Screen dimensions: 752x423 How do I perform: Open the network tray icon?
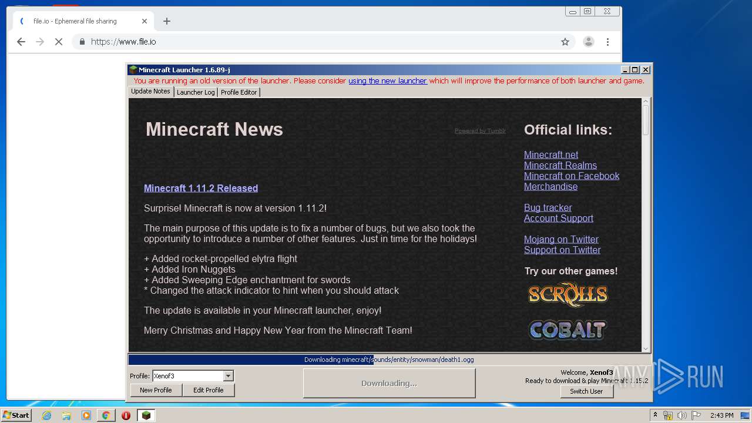coord(668,415)
